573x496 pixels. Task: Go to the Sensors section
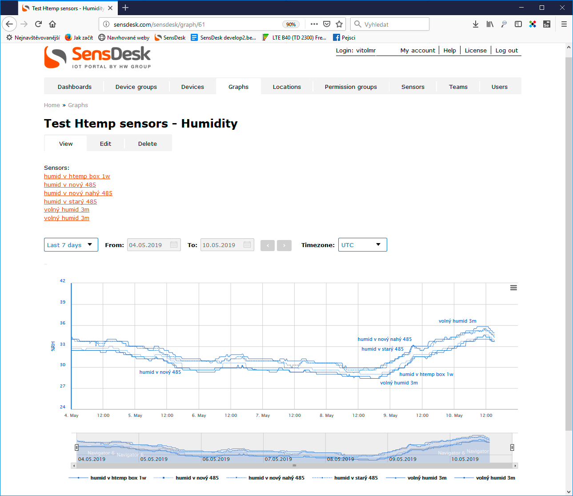point(413,87)
